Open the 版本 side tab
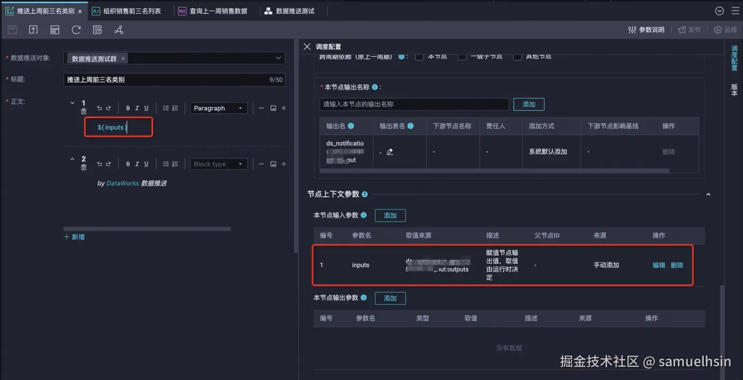 point(735,90)
